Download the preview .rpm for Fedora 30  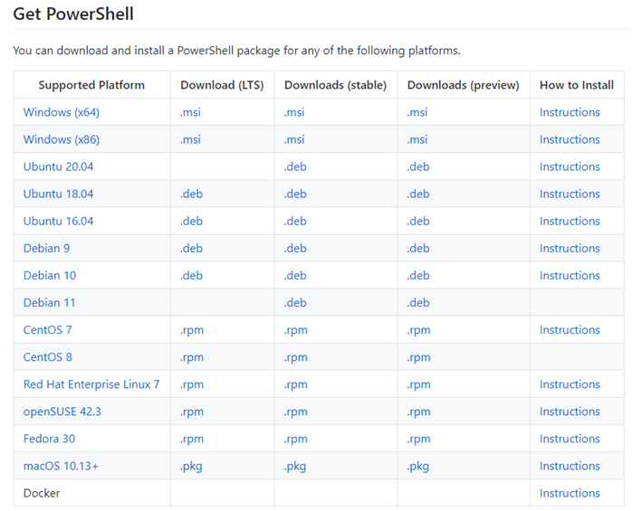[418, 439]
